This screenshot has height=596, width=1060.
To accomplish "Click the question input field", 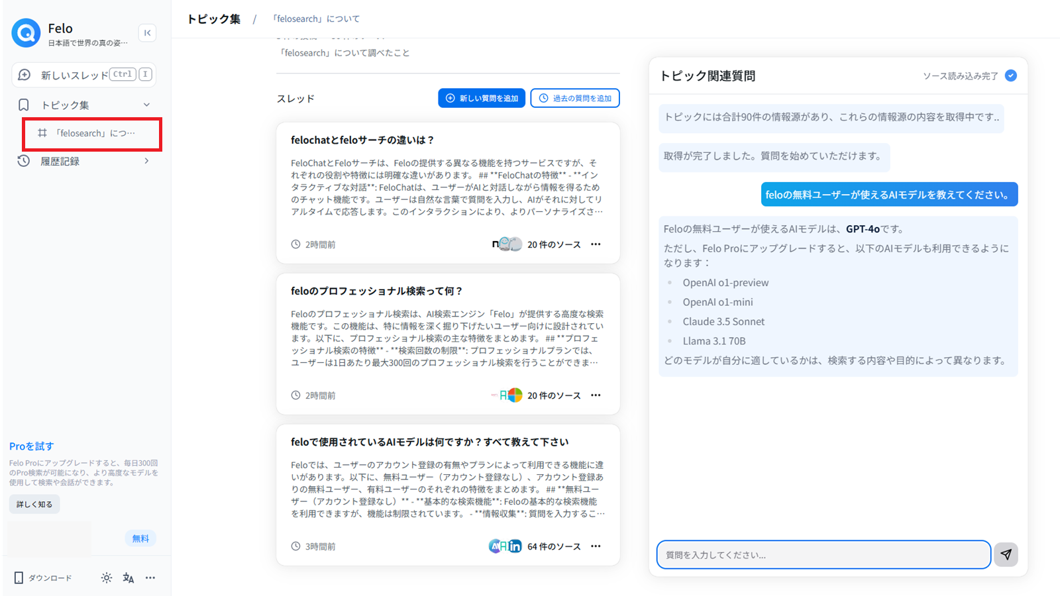I will 821,554.
